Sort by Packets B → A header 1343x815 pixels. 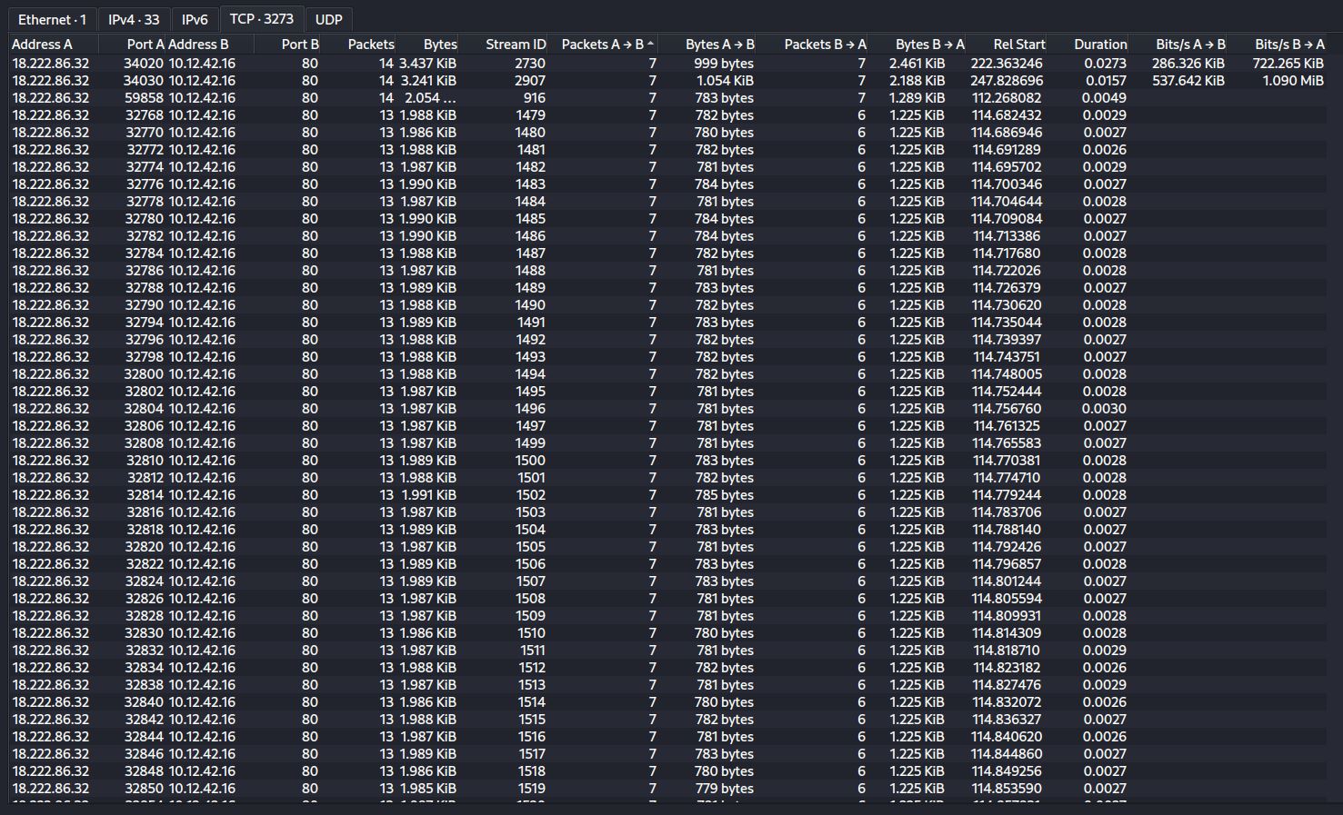tap(813, 44)
